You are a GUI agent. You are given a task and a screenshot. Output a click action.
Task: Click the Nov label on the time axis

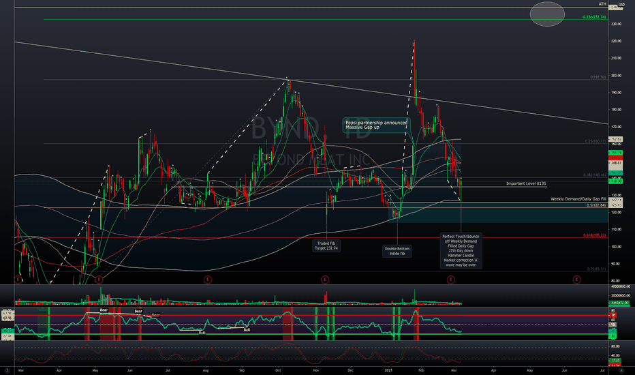(316, 370)
